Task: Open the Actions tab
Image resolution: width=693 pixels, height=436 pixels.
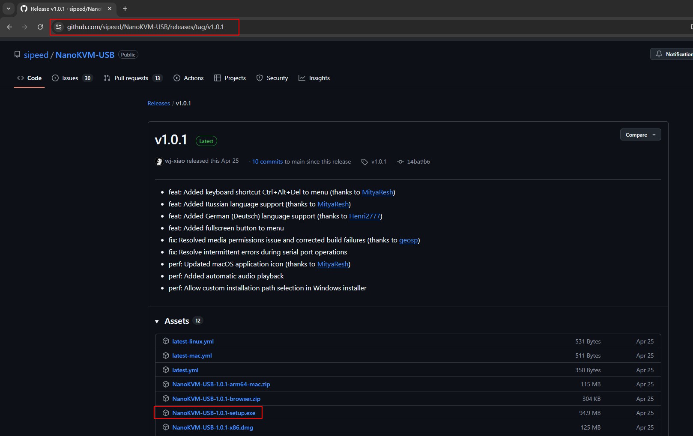Action: (188, 78)
